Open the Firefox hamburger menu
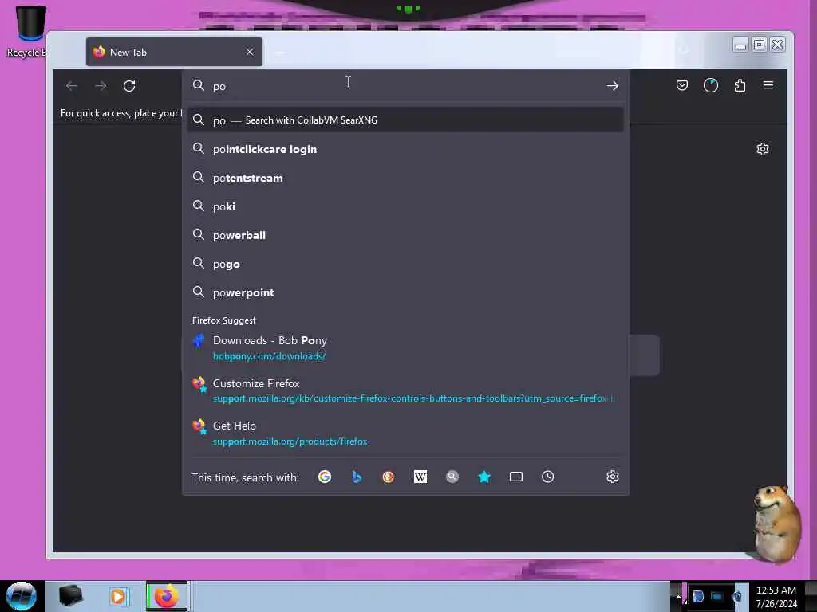The height and width of the screenshot is (612, 817). click(768, 84)
